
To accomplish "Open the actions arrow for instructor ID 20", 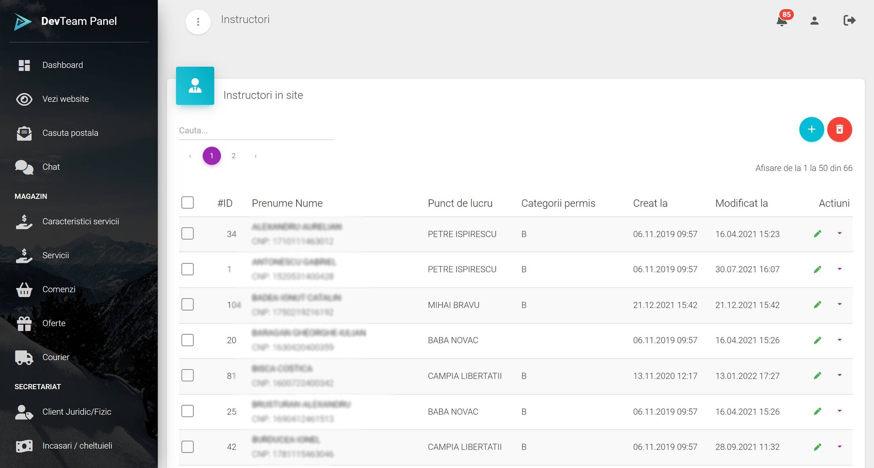I will (x=839, y=340).
